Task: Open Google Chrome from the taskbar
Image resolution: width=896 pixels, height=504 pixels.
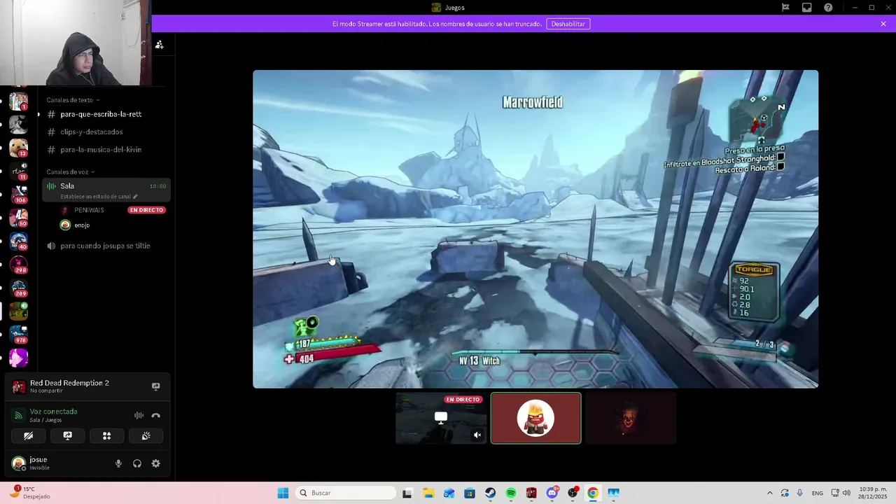Action: [x=593, y=493]
